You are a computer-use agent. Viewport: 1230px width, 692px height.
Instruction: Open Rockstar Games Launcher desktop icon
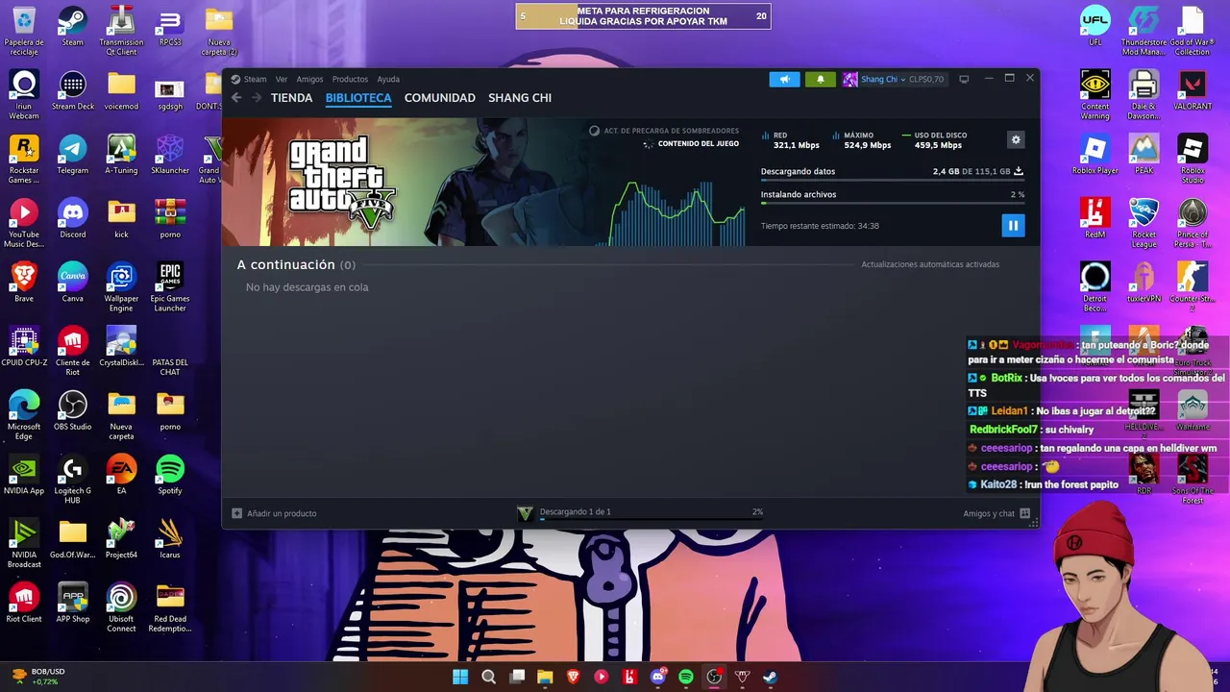[x=24, y=160]
